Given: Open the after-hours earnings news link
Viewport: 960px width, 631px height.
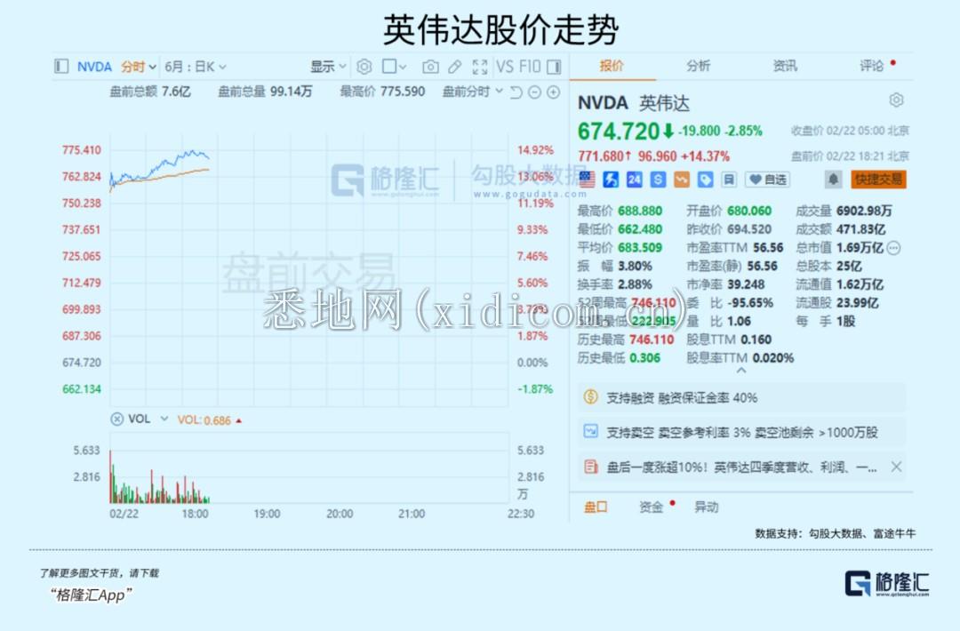Looking at the screenshot, I should pyautogui.click(x=738, y=467).
